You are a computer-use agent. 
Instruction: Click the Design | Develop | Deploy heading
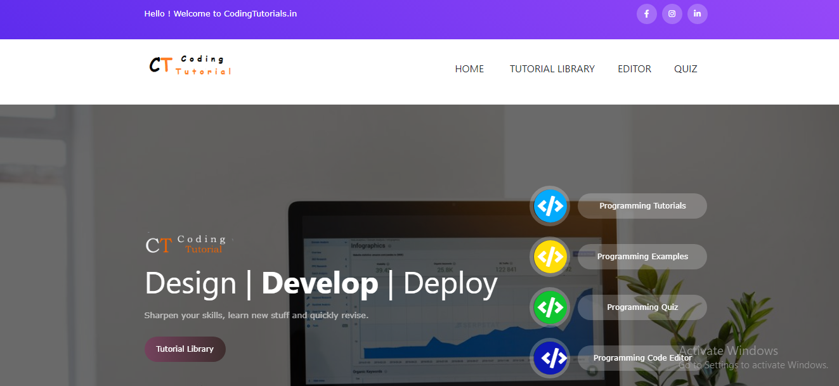pyautogui.click(x=321, y=283)
